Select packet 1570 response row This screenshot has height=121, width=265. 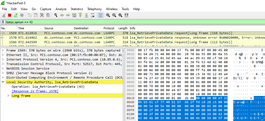tap(132, 38)
